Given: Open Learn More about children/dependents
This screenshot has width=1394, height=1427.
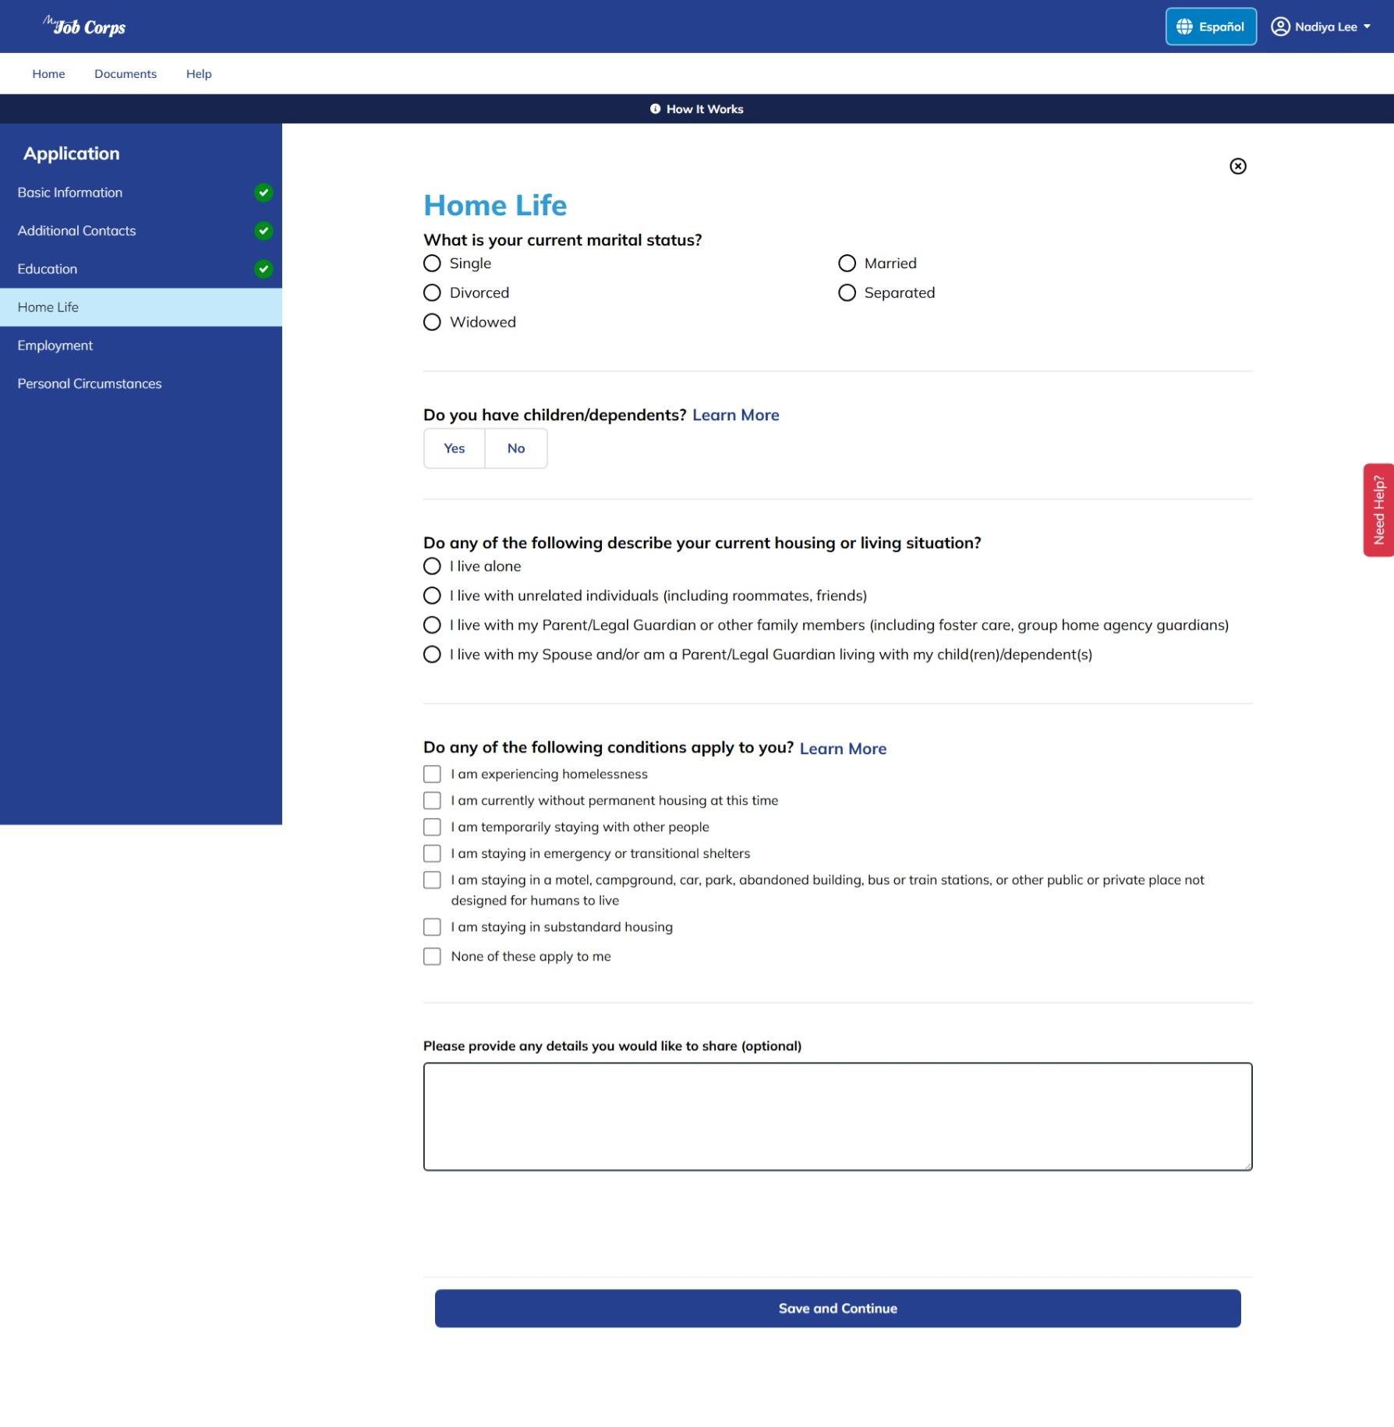Looking at the screenshot, I should 735,415.
